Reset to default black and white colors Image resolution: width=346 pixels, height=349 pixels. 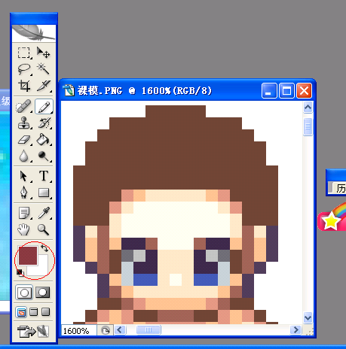coord(20,272)
